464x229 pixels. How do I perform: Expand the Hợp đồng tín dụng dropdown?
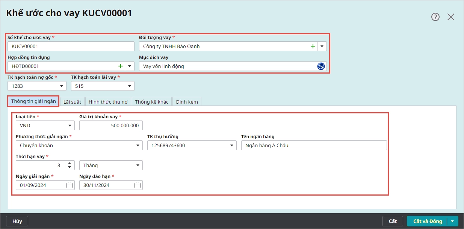click(130, 66)
